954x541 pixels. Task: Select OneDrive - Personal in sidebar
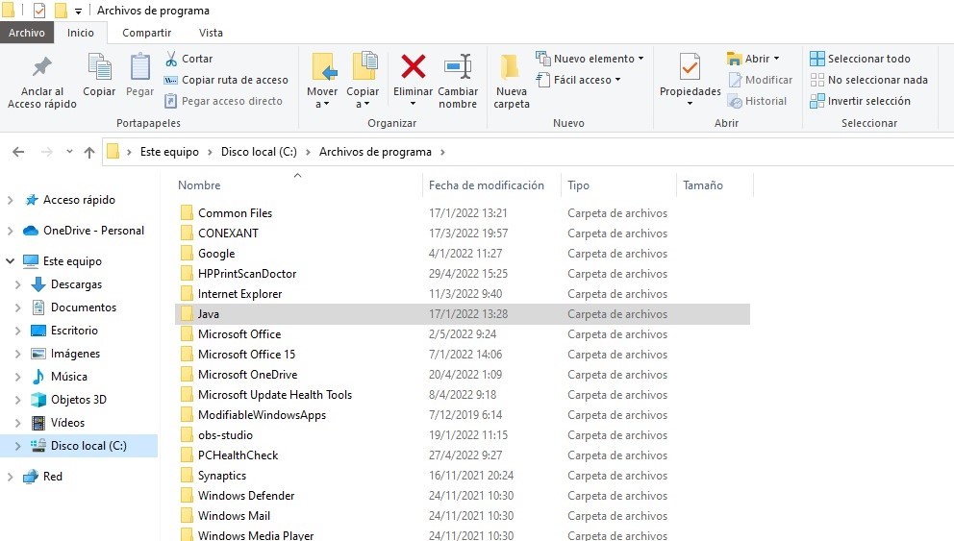point(93,231)
